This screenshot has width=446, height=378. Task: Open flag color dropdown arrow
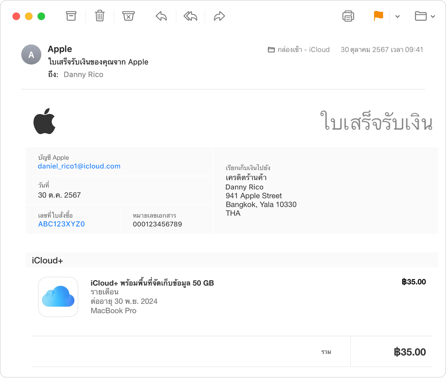pyautogui.click(x=397, y=17)
